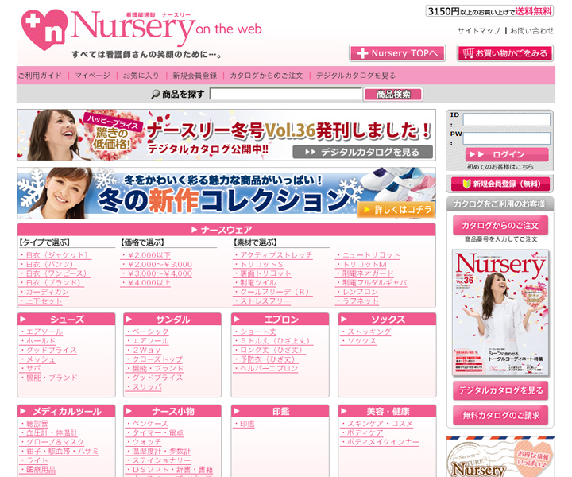This screenshot has width=572, height=477.
Task: Select 白衣（ジャケット） under nurse wear
Action: click(56, 255)
